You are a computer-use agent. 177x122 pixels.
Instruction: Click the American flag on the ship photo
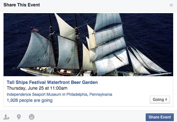(x=35, y=30)
